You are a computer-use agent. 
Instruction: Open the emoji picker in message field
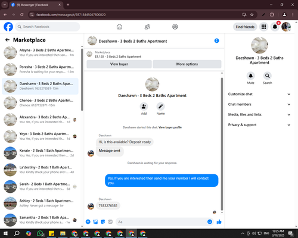point(210,222)
